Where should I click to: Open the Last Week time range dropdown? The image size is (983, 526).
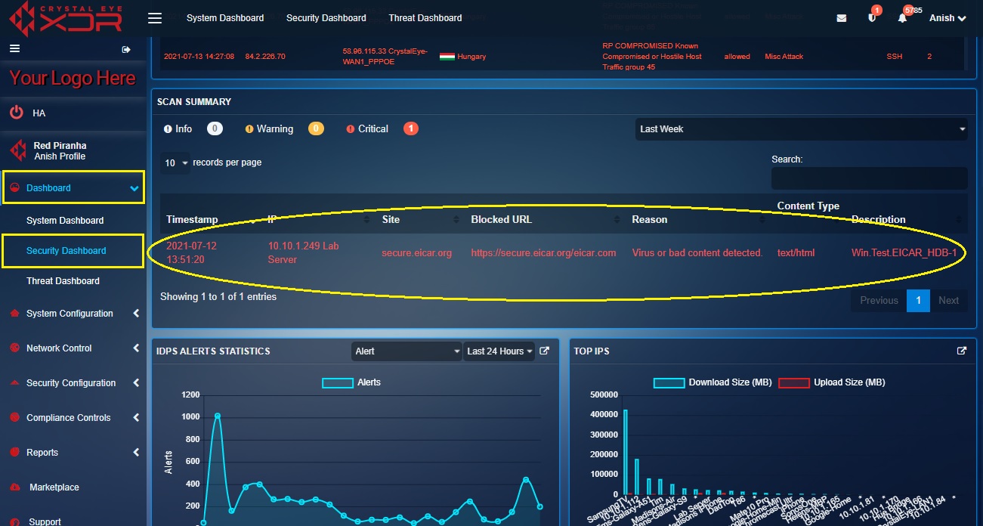[802, 129]
